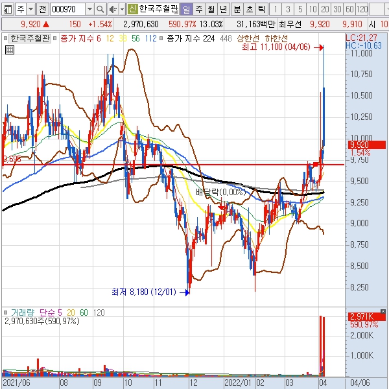Viewport: 389px width, 389px height.
Task: Select the yellow 33 moving average legend
Action: (123, 38)
